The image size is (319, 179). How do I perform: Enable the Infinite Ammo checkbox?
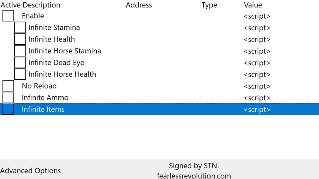[x=8, y=98]
